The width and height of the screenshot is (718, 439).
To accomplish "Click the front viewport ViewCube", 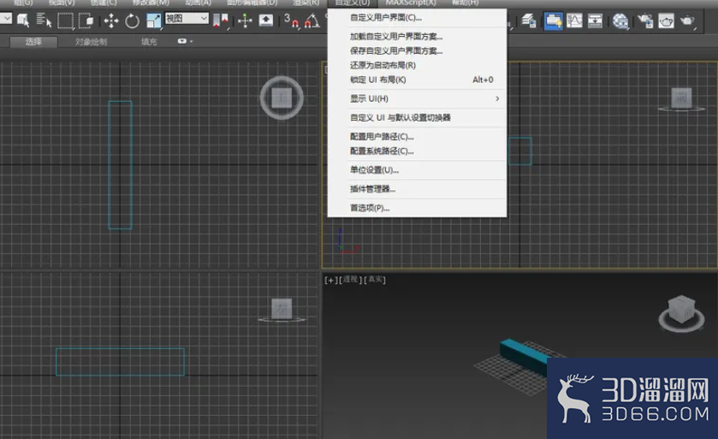I will (x=681, y=98).
